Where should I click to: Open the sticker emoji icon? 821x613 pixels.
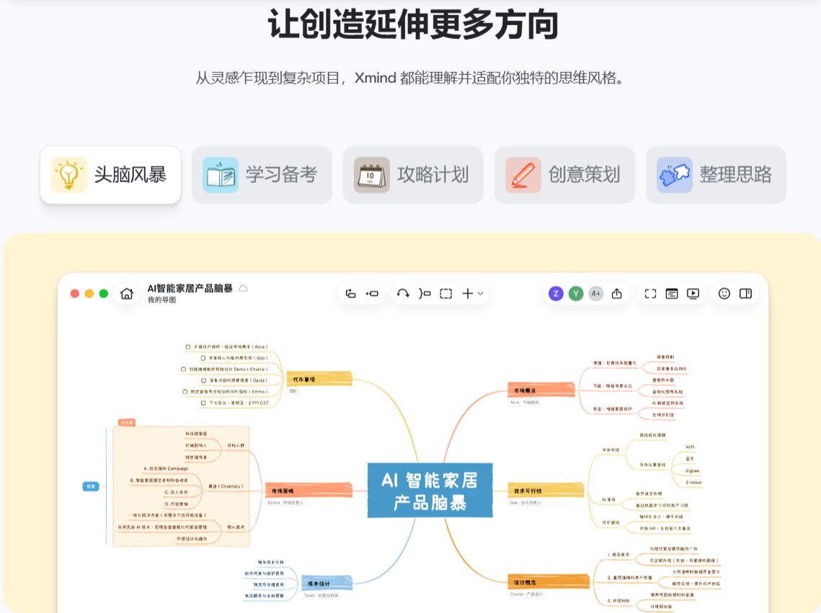coord(724,293)
